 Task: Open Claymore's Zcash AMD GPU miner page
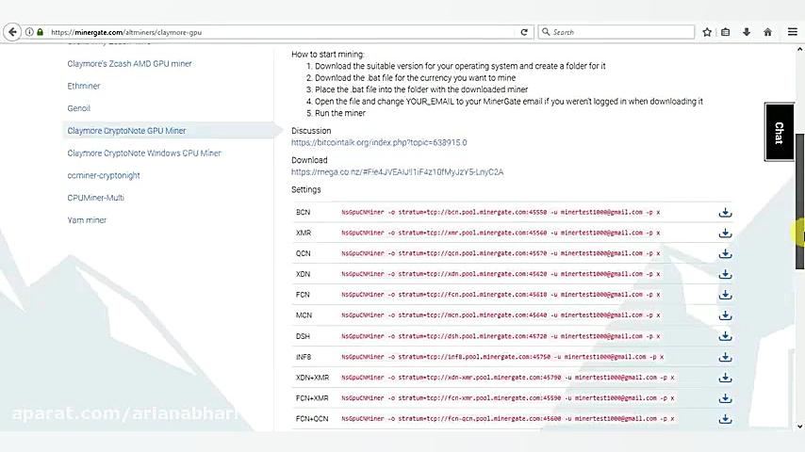click(x=129, y=64)
